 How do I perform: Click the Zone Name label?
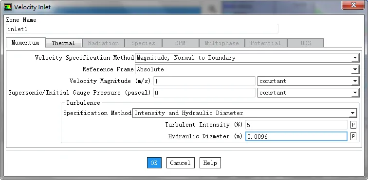21,20
